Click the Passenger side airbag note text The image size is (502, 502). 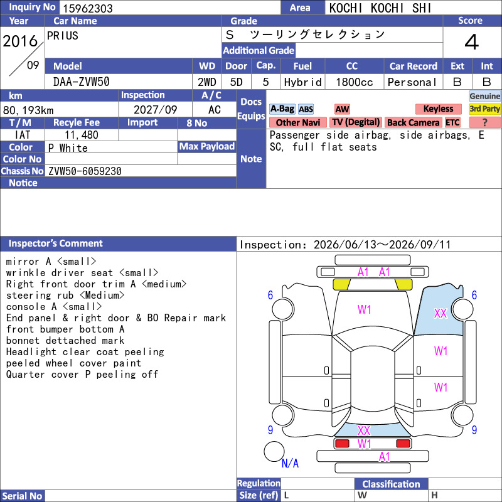[x=376, y=141]
